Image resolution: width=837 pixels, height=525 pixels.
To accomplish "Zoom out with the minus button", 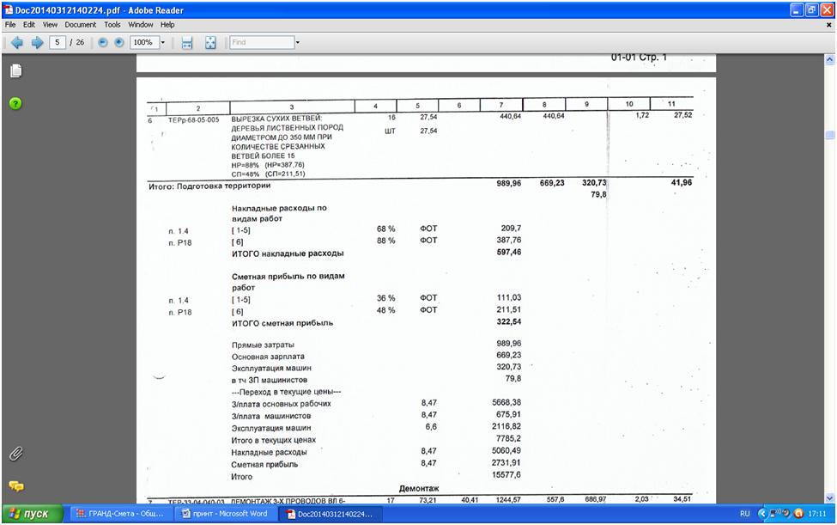I will click(103, 42).
